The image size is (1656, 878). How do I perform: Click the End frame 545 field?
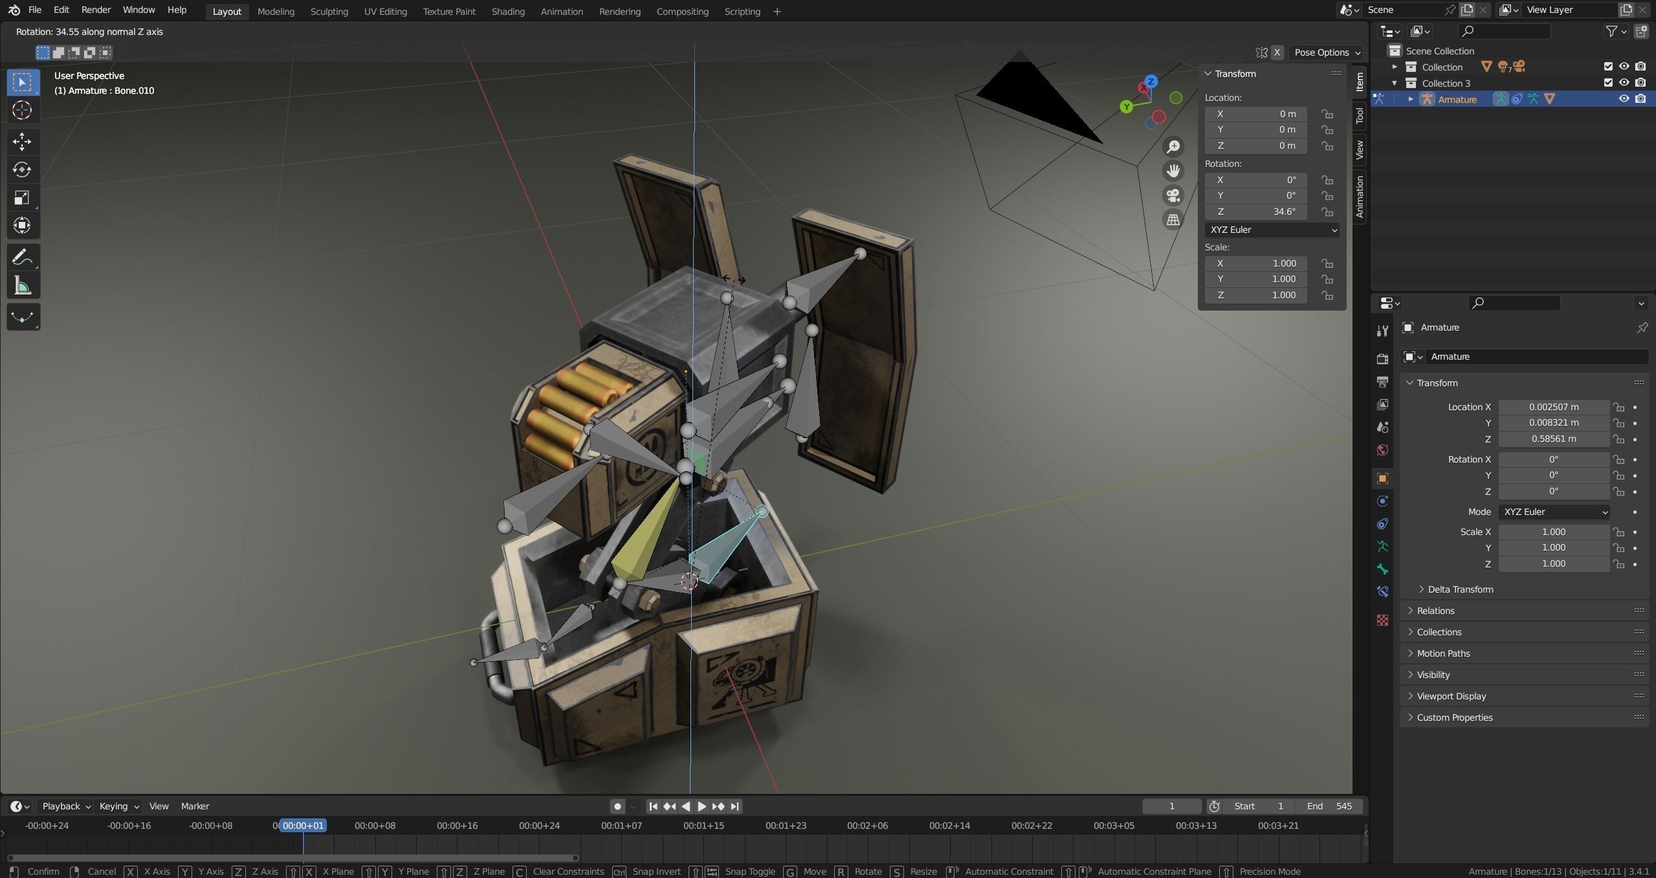click(x=1328, y=806)
